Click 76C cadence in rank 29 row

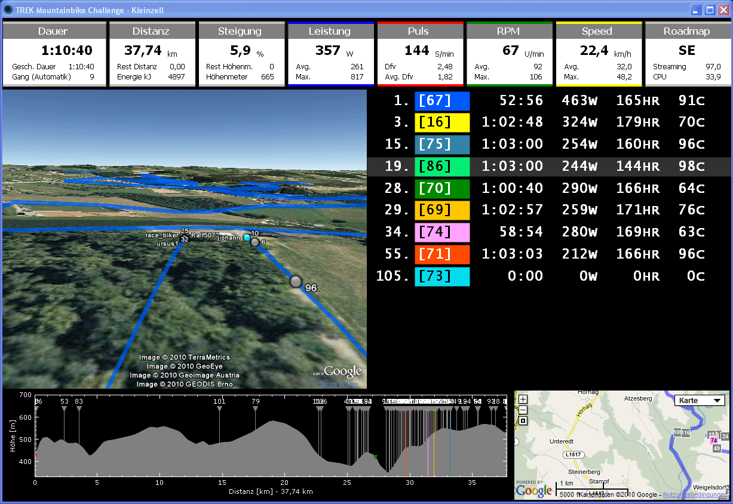[x=692, y=210]
